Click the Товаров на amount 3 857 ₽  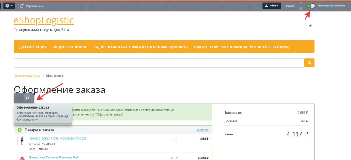[303, 112]
